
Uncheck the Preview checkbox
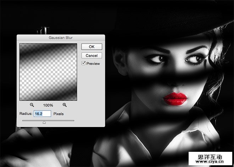[x=84, y=64]
